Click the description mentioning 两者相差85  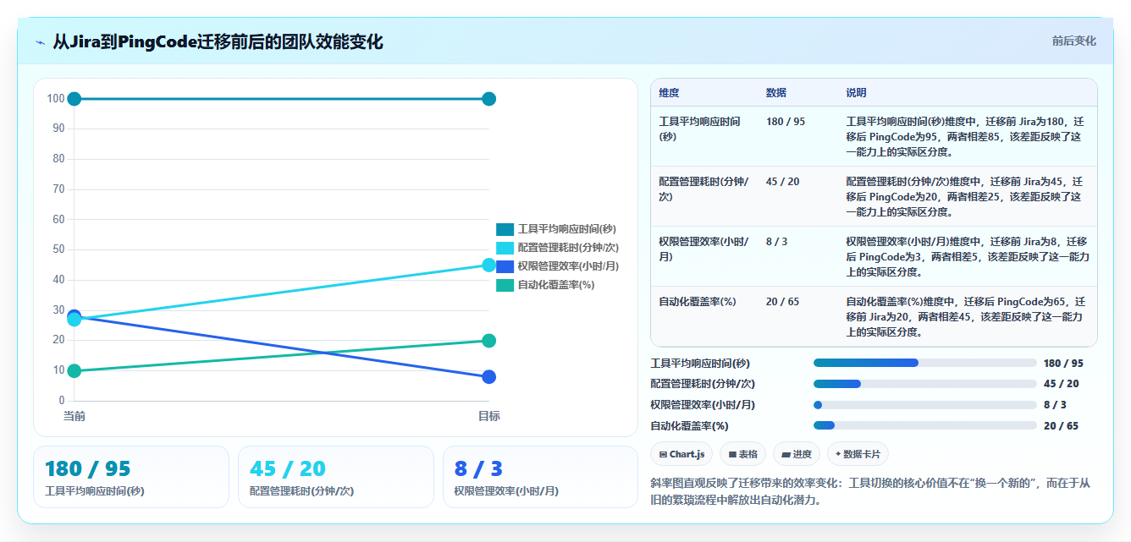click(966, 137)
